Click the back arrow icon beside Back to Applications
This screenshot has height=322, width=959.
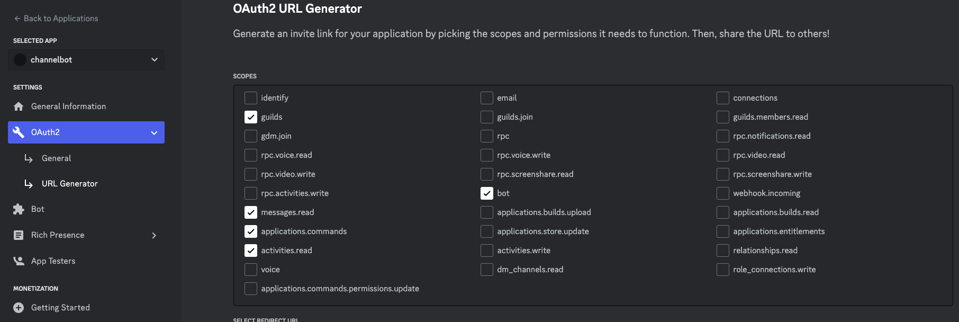(17, 19)
